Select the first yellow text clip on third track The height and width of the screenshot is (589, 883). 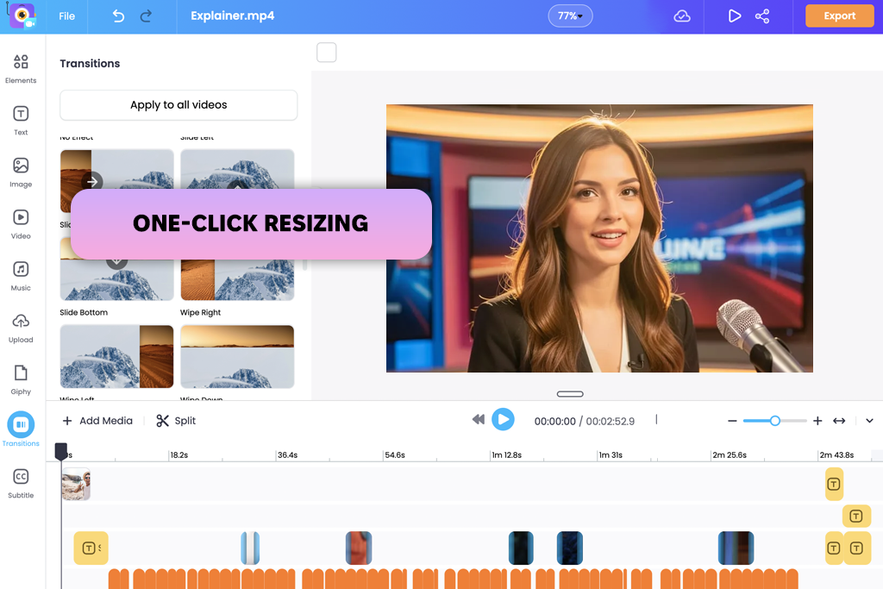[x=91, y=548]
